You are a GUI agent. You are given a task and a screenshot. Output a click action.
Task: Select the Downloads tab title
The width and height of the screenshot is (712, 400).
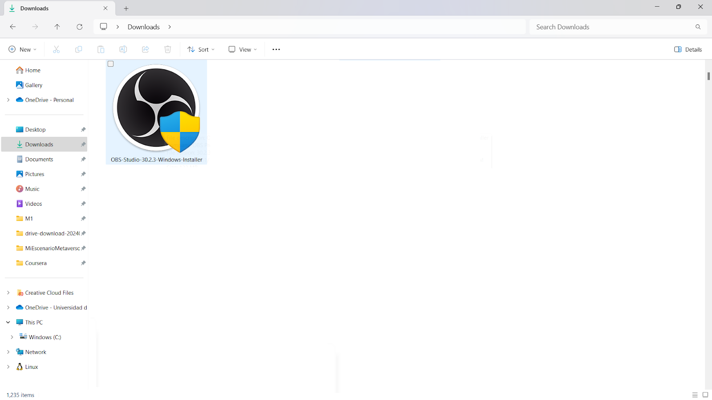[34, 8]
